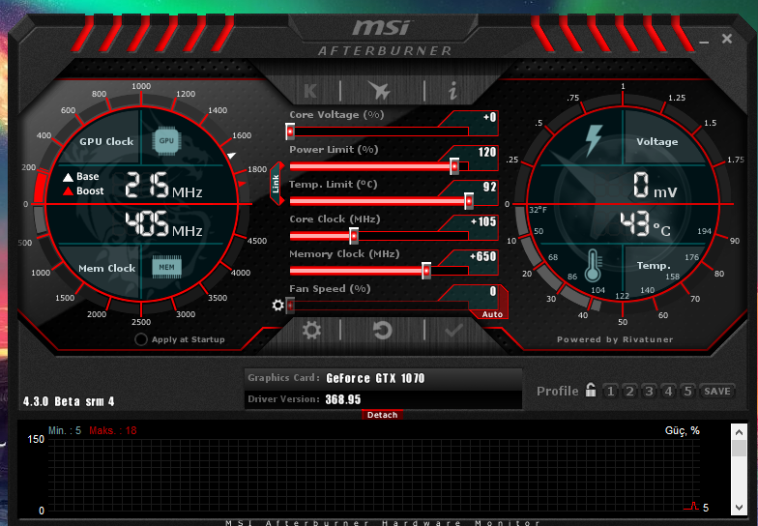Click the Power Limit (%) label

pos(334,150)
